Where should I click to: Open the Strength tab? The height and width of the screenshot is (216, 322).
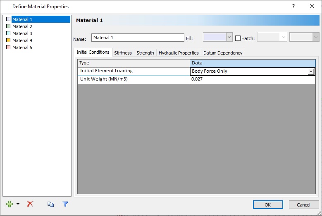point(145,53)
